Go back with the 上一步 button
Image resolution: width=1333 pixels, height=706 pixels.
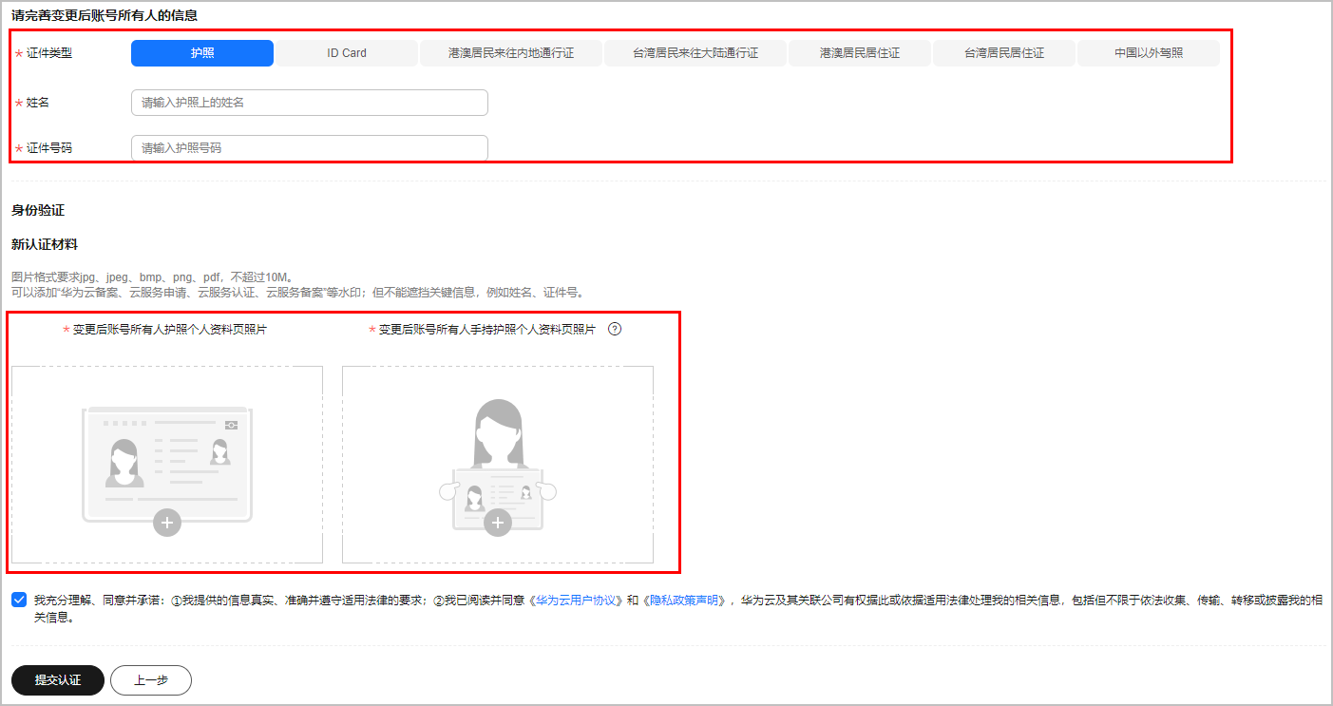tap(151, 680)
